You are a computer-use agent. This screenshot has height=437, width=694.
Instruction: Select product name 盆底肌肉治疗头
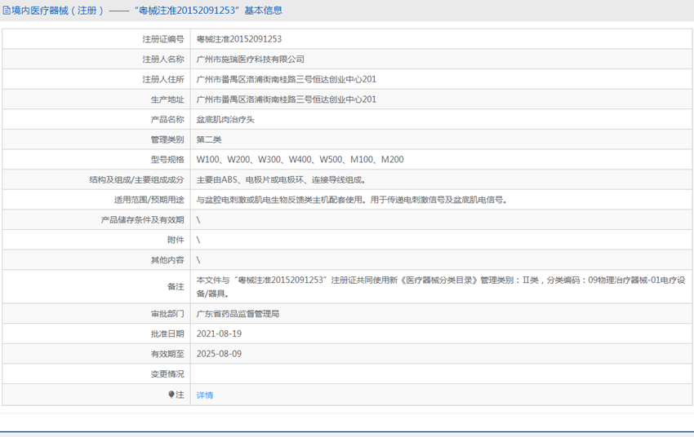pos(225,120)
